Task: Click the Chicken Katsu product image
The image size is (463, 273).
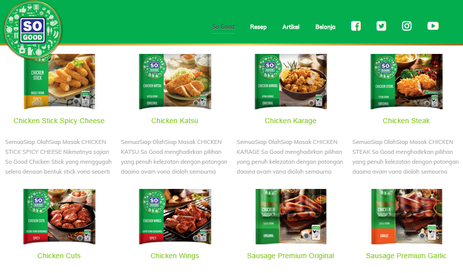Action: 175,82
